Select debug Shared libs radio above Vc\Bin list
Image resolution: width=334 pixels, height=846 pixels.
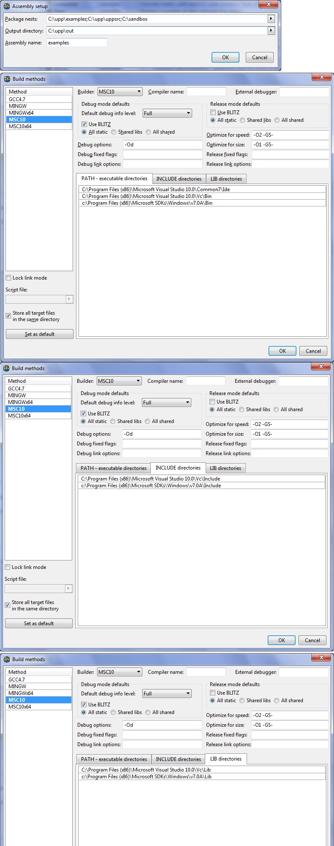pos(114,132)
